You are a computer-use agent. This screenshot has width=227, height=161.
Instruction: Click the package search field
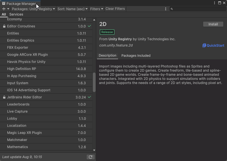[x=198, y=9]
